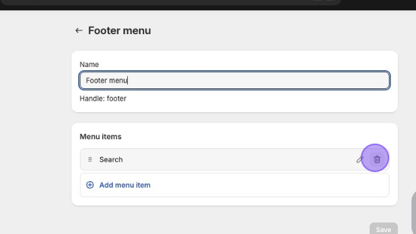This screenshot has width=416, height=234.
Task: Click blank area inside Add menu item box
Action: (265, 185)
